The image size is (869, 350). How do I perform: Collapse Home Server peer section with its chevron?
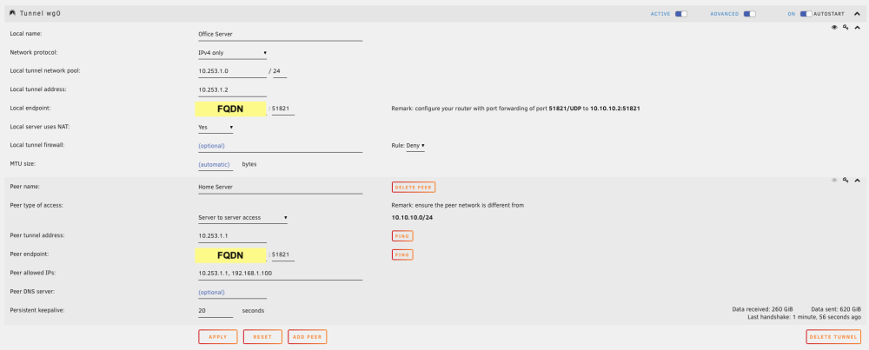[x=857, y=180]
